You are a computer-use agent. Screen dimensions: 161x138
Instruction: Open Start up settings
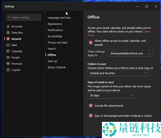click(52, 61)
